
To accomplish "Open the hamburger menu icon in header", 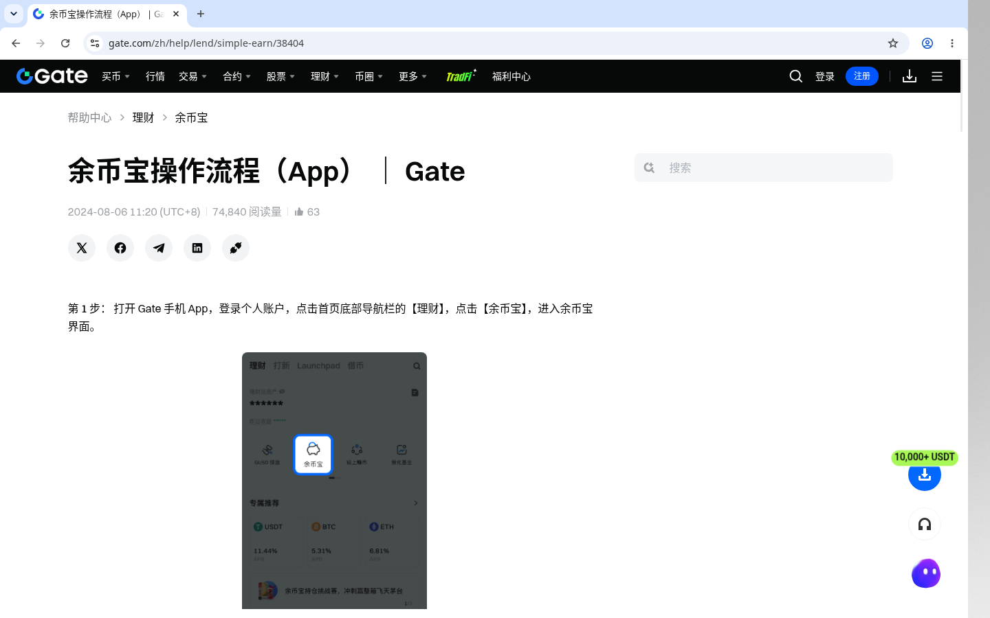I will (937, 76).
